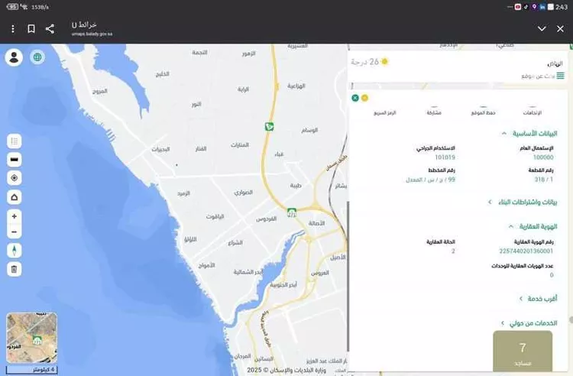The width and height of the screenshot is (573, 376).
Task: Click the الأمواج district label on map
Action: pyautogui.click(x=206, y=265)
